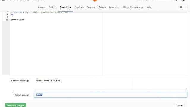This screenshot has width=190, height=107.
Task: Click the gear settings icon
Action: (x=181, y=7)
